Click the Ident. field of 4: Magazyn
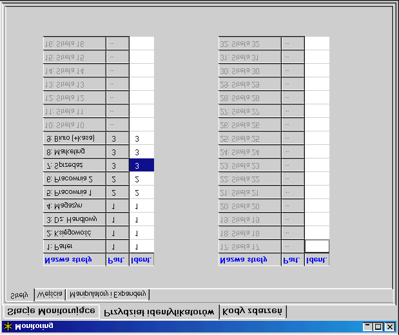 coord(142,206)
